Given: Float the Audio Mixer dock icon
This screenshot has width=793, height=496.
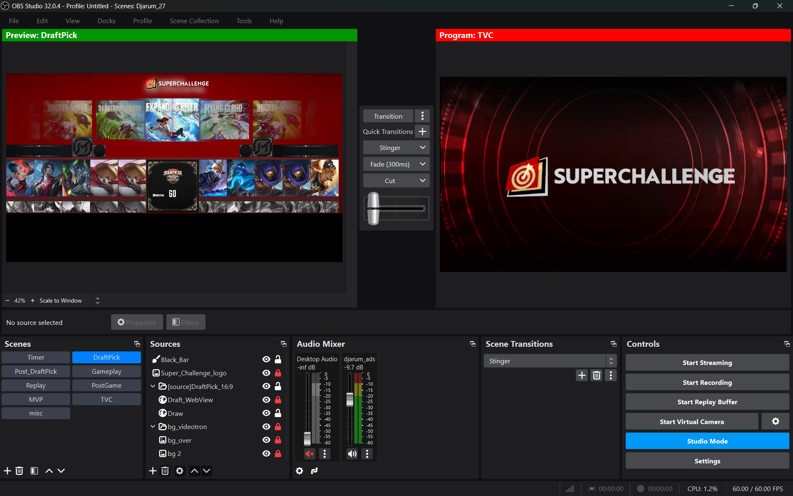Looking at the screenshot, I should (473, 344).
